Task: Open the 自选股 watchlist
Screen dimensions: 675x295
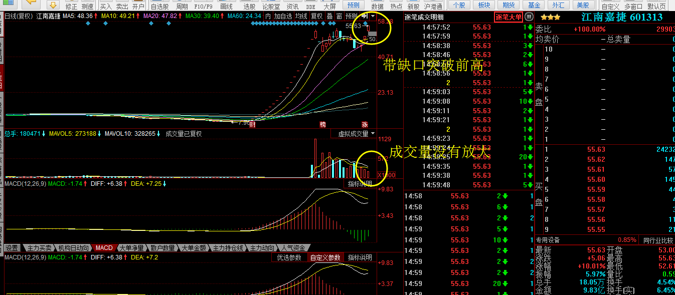Action: 159,7
